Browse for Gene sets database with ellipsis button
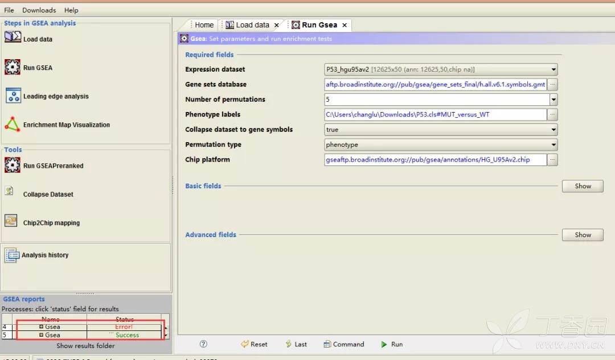This screenshot has width=615, height=360. (552, 84)
